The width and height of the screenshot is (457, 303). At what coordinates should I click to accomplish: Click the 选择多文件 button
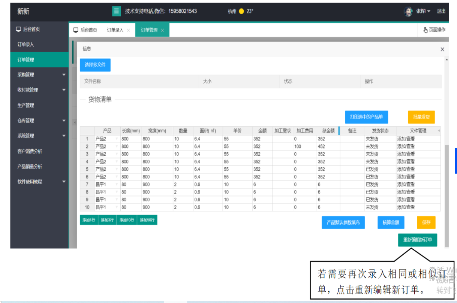point(95,65)
